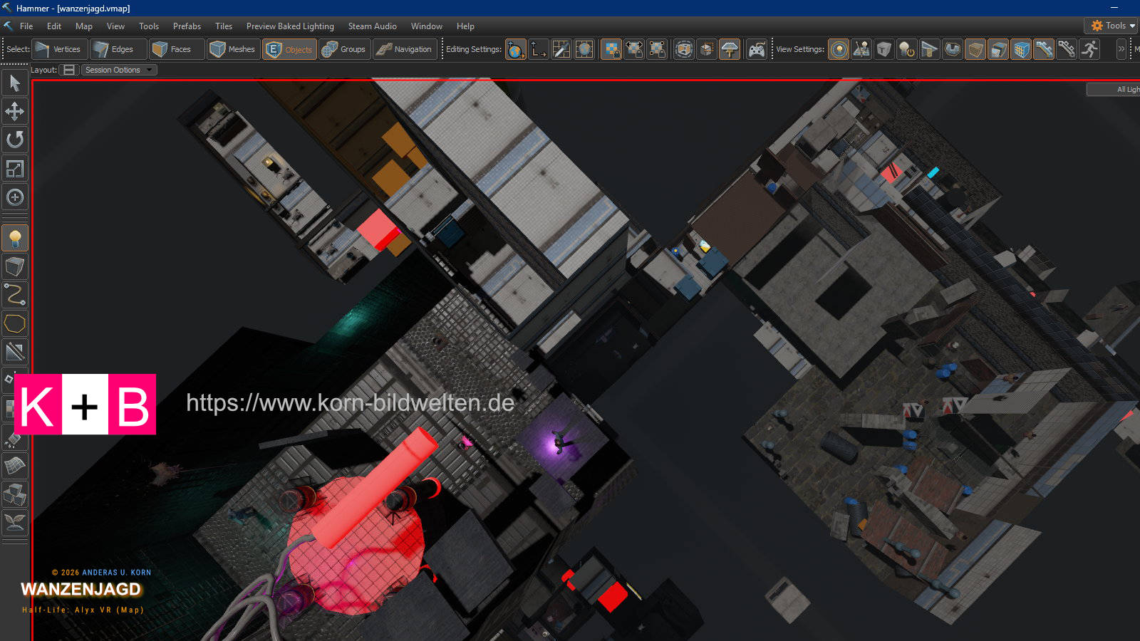Toggle the checkered texture lock button

coord(611,49)
